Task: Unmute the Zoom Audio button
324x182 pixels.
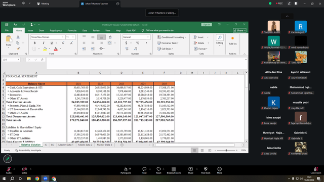Action: [x=9, y=170]
